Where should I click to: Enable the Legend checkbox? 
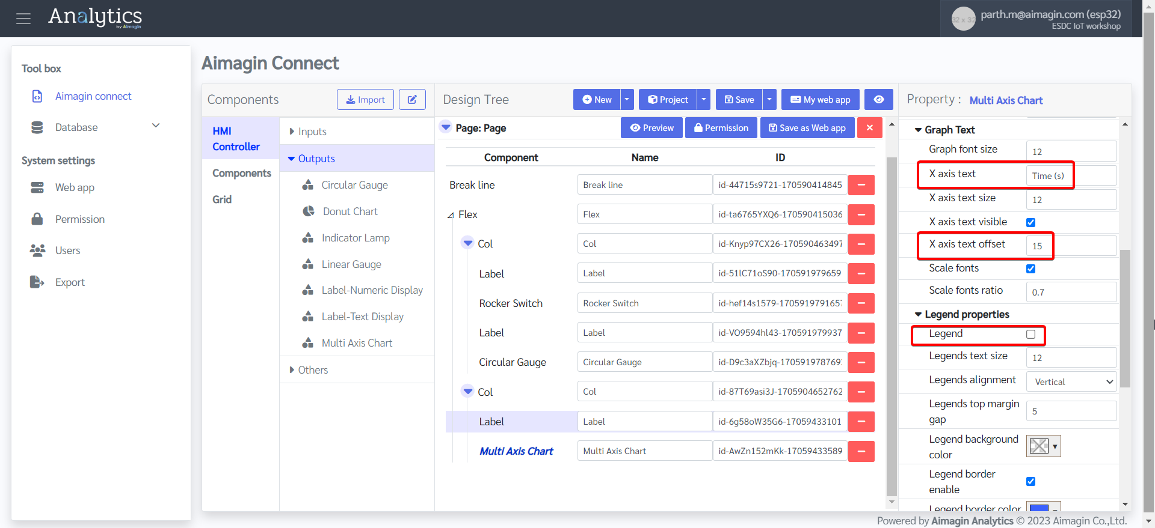click(1030, 334)
